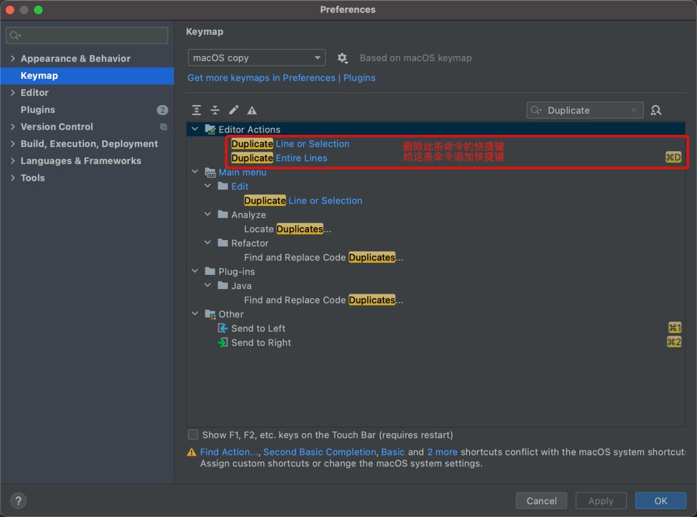Expand Appearance & Behavior settings section

[x=12, y=59]
